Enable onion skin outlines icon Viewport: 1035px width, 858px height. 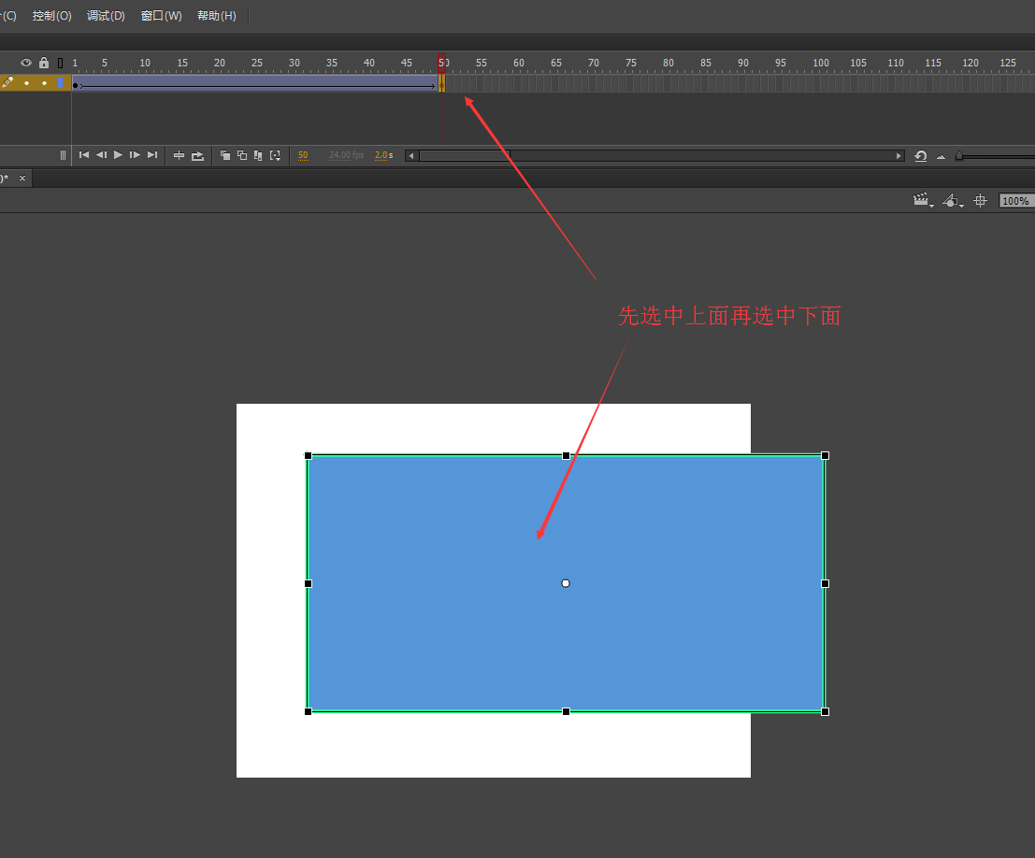(242, 156)
